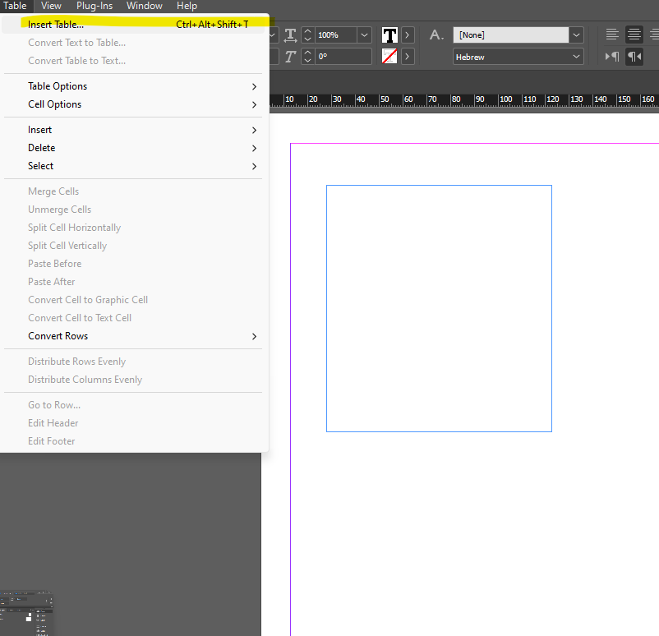Click inside the empty text frame on page

[439, 308]
